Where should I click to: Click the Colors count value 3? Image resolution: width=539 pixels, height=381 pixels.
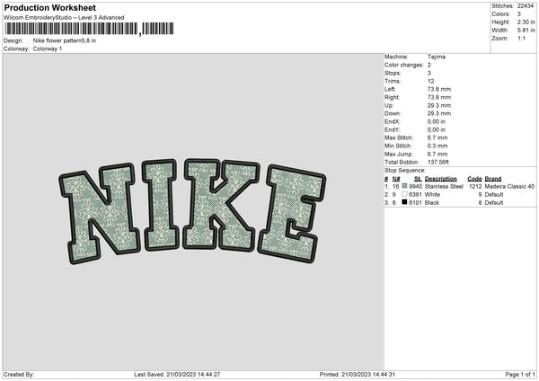518,14
